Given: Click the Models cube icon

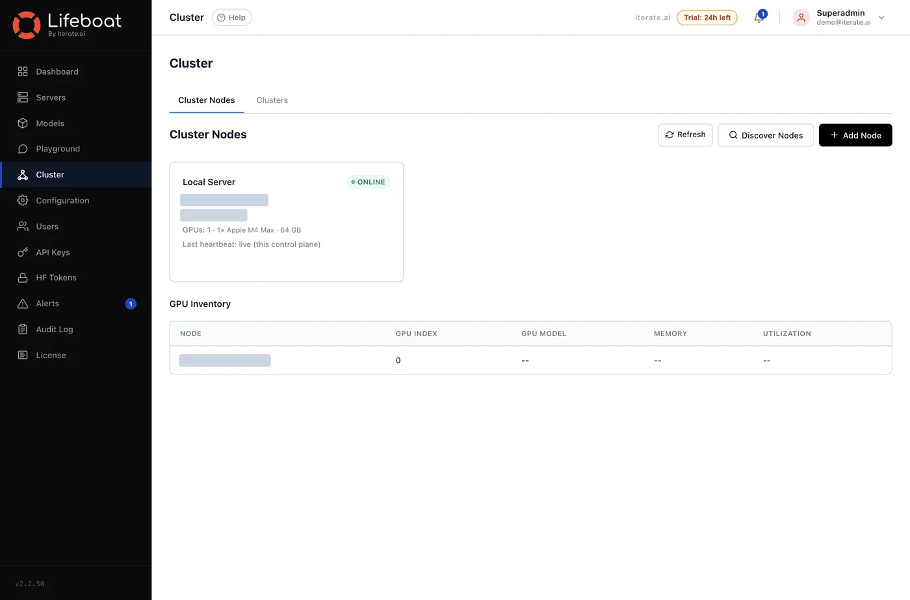Looking at the screenshot, I should point(23,123).
